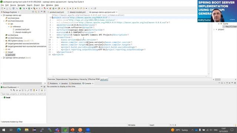Viewport: 237px width, 133px height.
Task: Open the Project menu
Action: pos(37,5)
